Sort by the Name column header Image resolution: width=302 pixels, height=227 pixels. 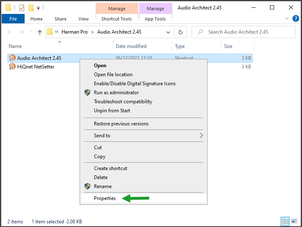coord(60,46)
